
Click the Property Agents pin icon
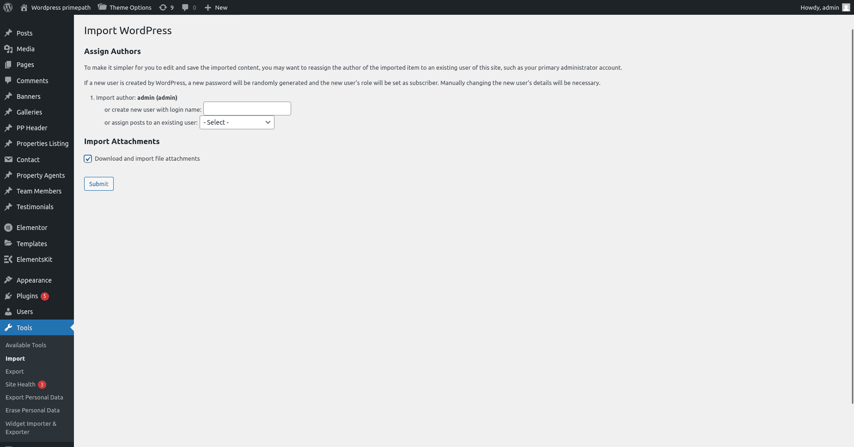tap(8, 175)
